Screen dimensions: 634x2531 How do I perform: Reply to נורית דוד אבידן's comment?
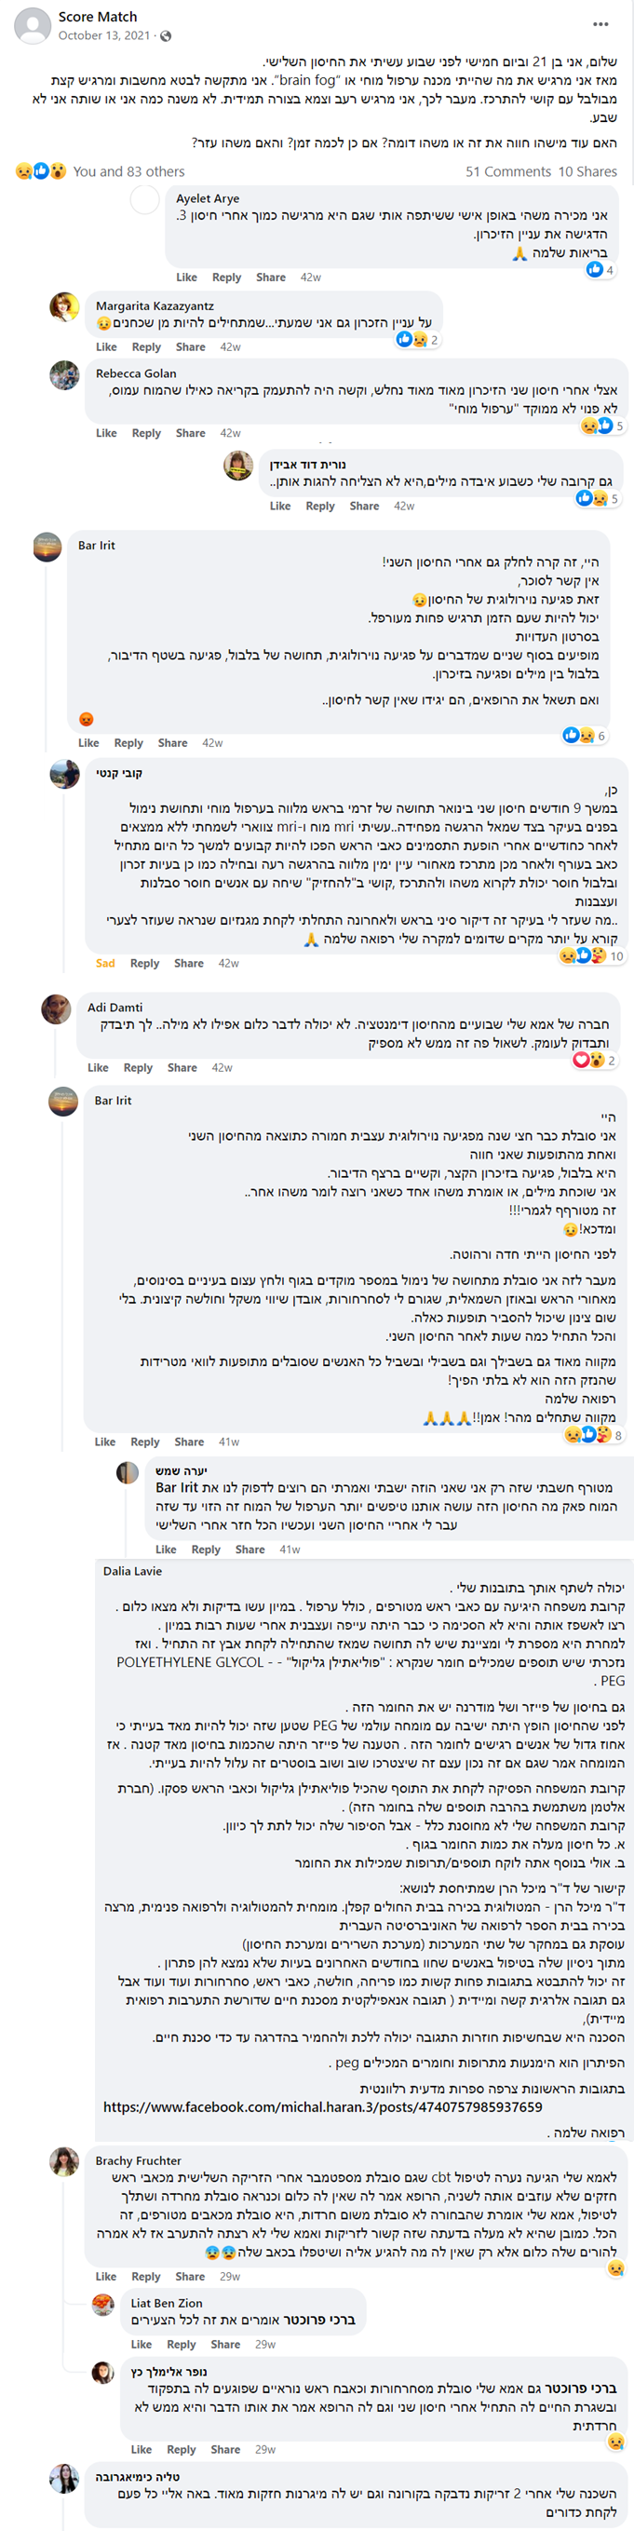pyautogui.click(x=319, y=506)
